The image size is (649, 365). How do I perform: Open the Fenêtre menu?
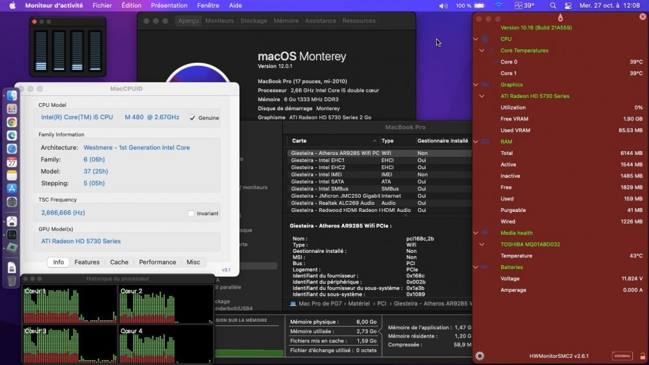click(208, 5)
